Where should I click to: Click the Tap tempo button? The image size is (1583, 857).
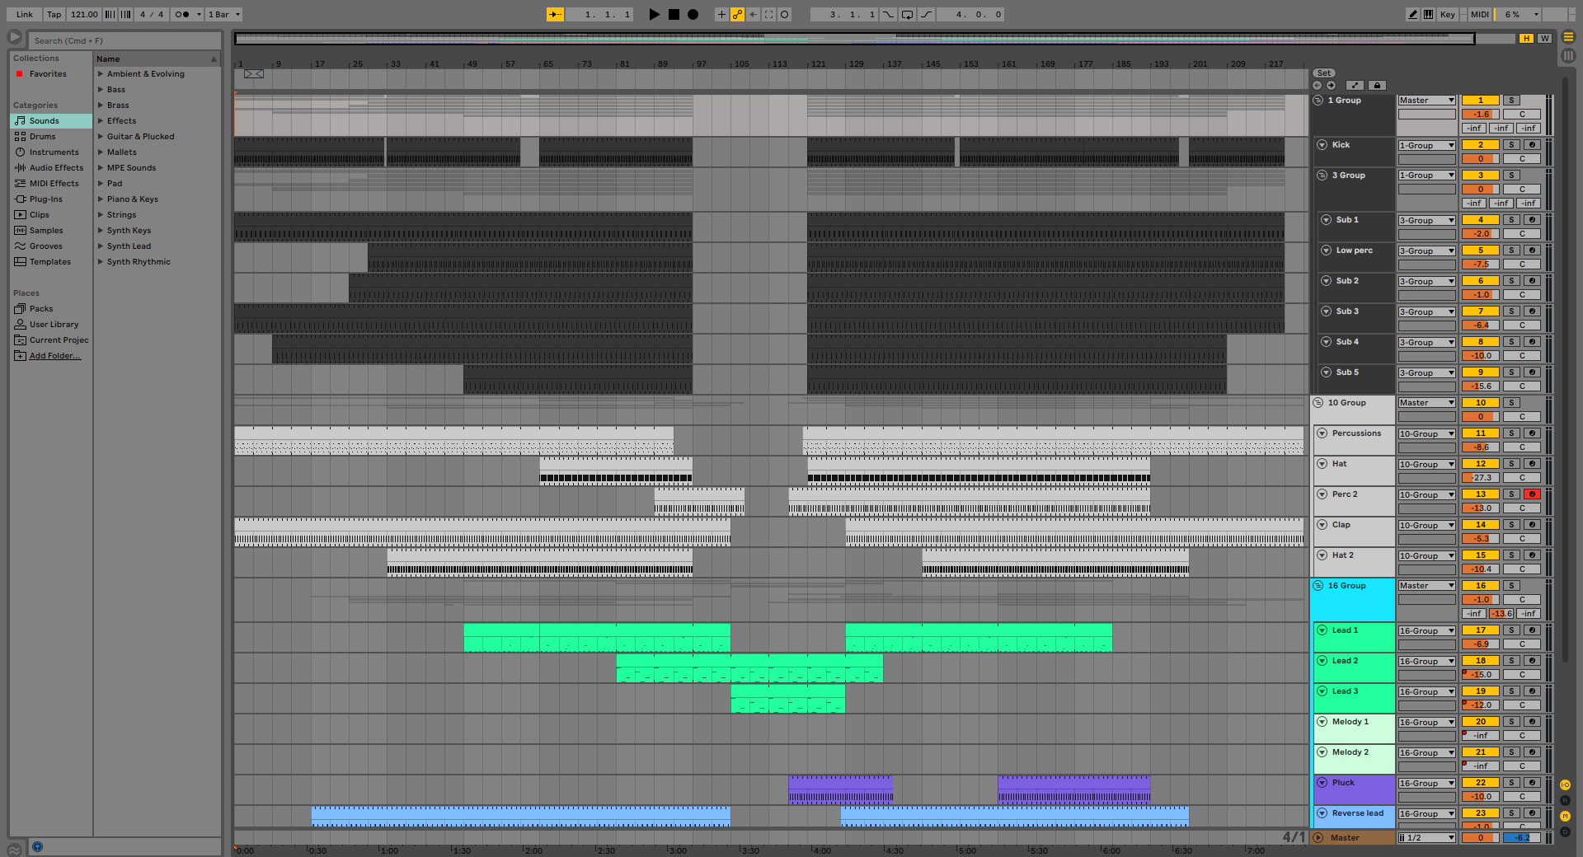click(x=54, y=14)
